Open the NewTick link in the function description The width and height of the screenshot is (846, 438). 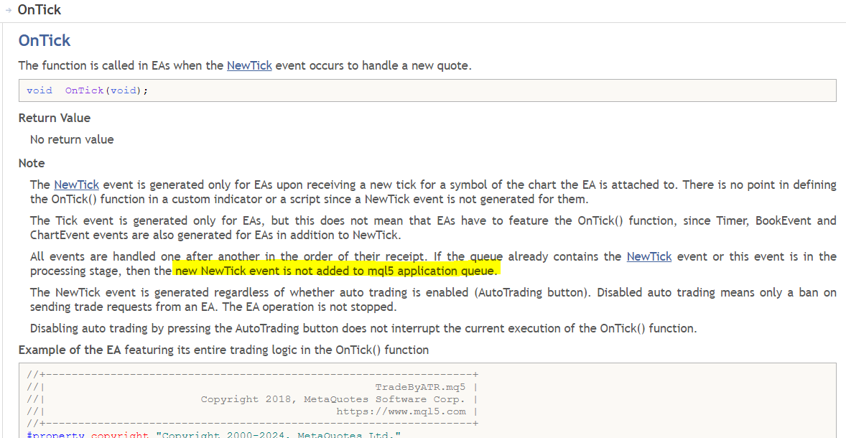(x=248, y=65)
